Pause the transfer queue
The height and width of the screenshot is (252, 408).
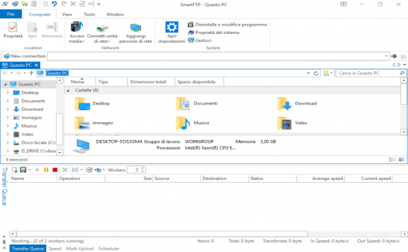click(x=46, y=170)
